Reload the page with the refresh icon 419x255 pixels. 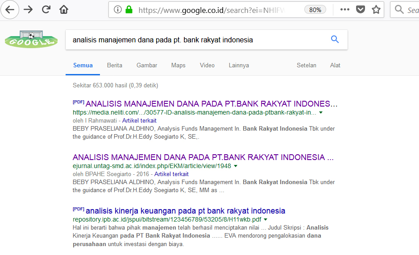tap(46, 9)
